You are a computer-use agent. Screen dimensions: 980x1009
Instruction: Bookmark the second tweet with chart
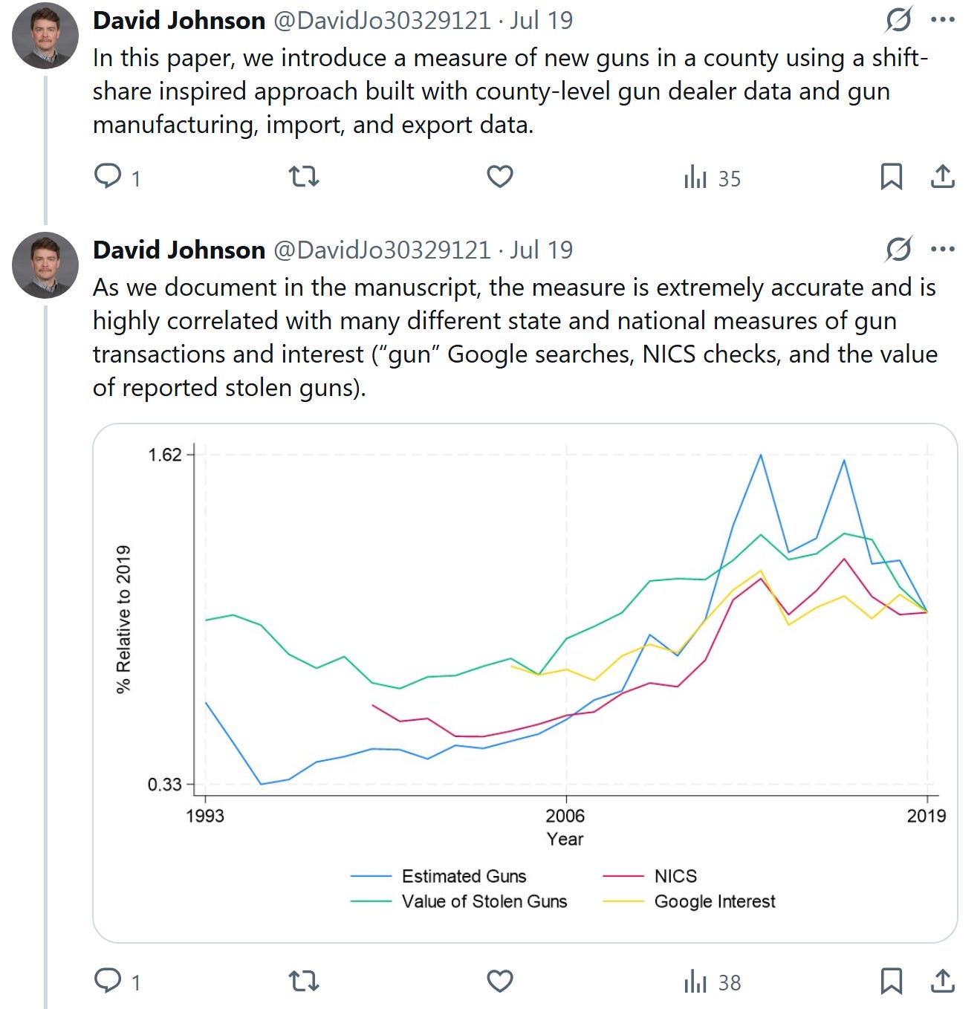coord(891,981)
